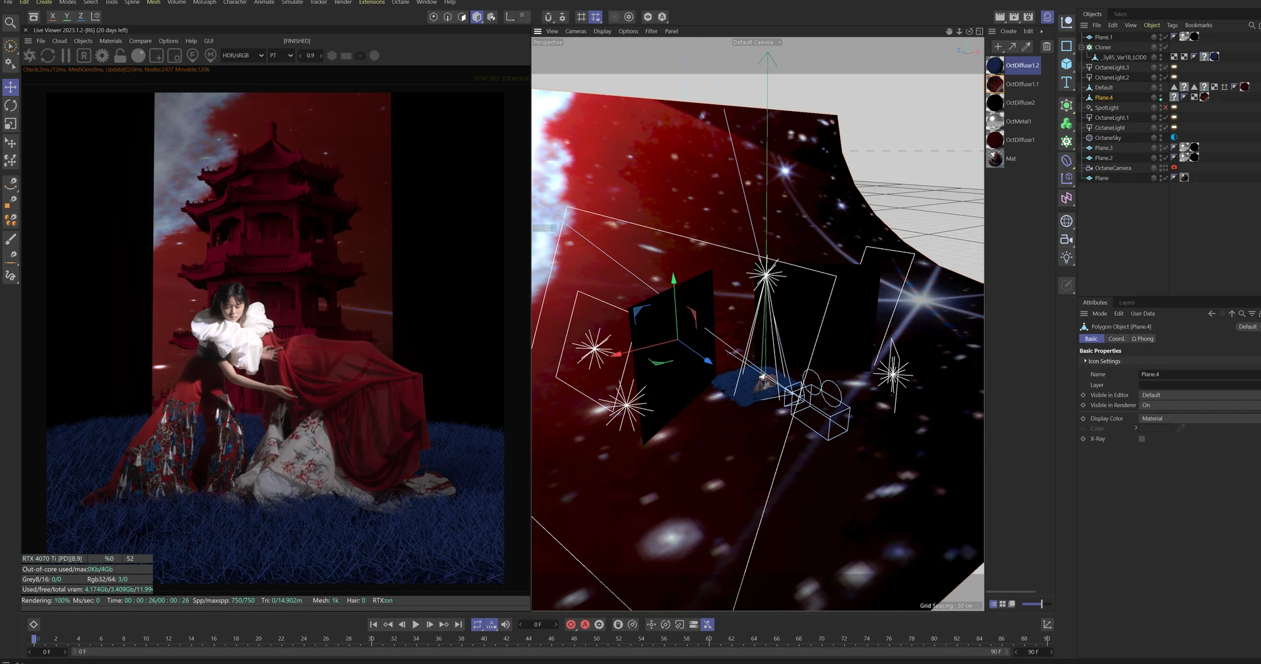The width and height of the screenshot is (1261, 664).
Task: Select the OctDiffuse2 material thumbnail
Action: tap(995, 103)
